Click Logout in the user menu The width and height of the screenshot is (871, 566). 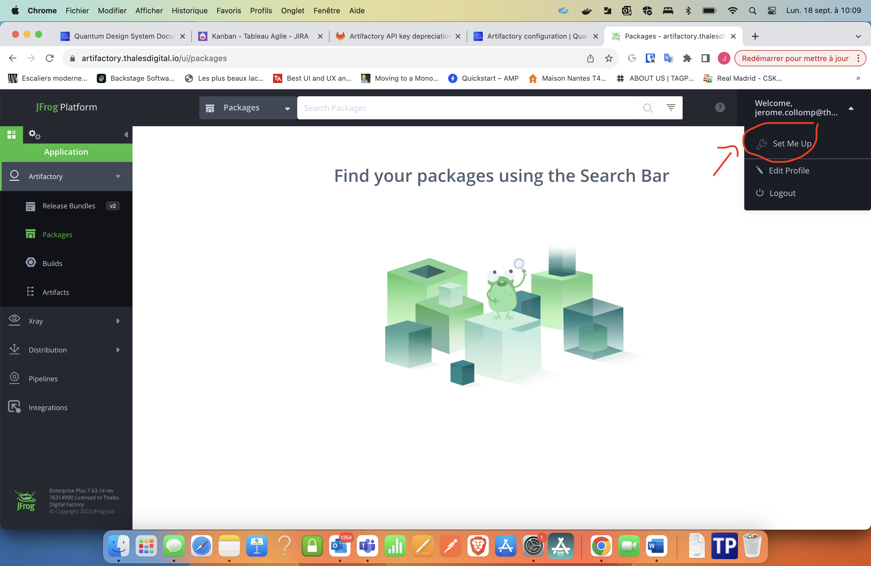tap(782, 193)
